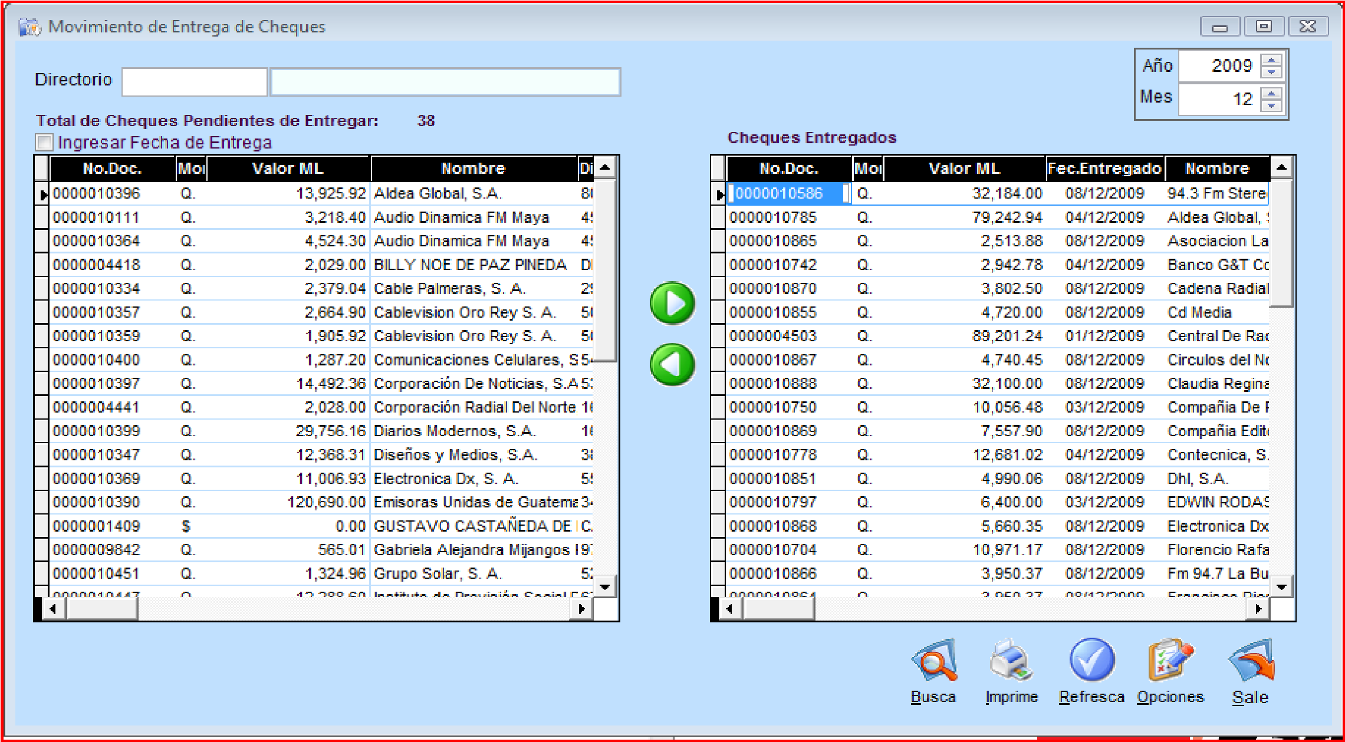Increase the Mes value with up arrow
1345x742 pixels.
(x=1271, y=93)
